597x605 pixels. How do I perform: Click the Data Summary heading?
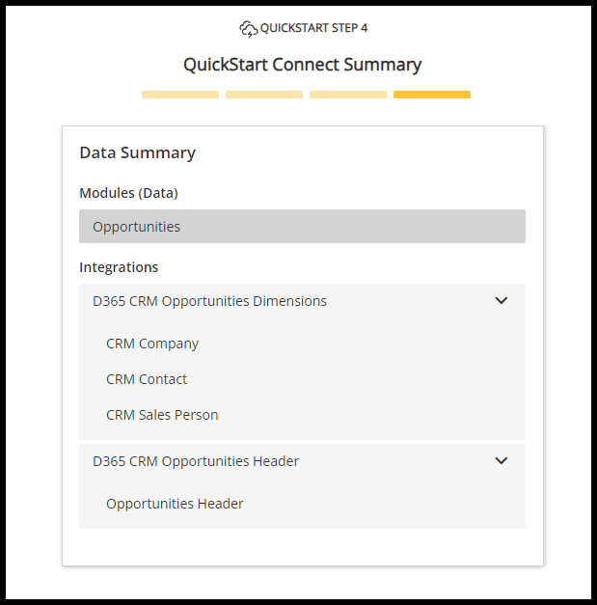pos(137,152)
